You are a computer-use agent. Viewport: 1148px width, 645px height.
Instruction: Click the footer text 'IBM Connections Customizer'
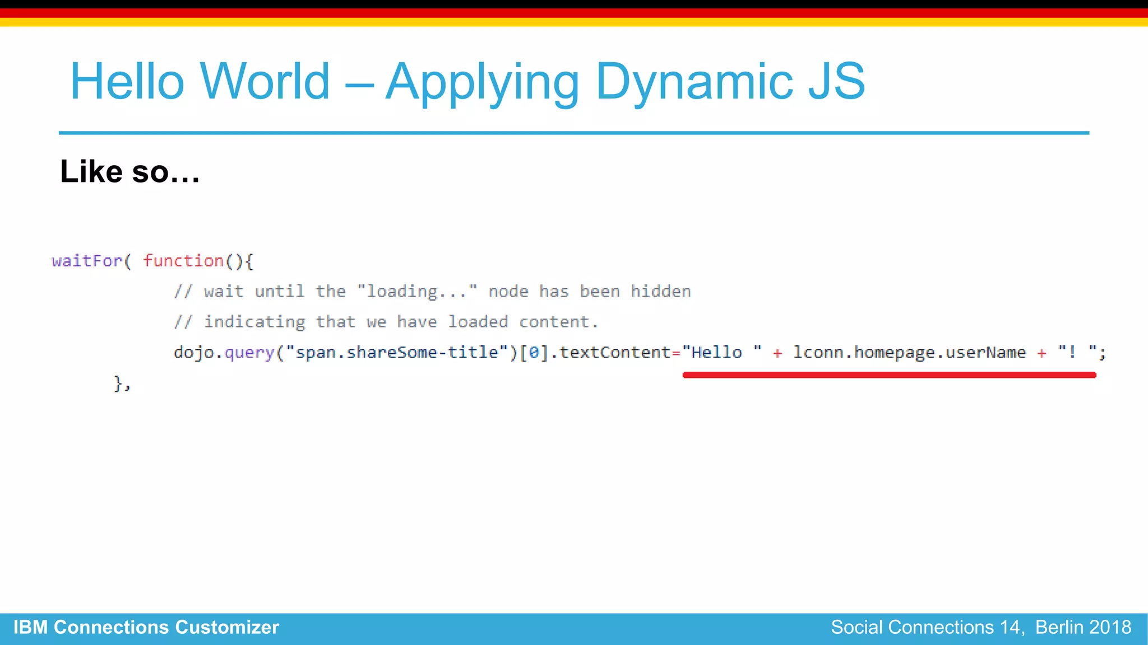tap(146, 627)
